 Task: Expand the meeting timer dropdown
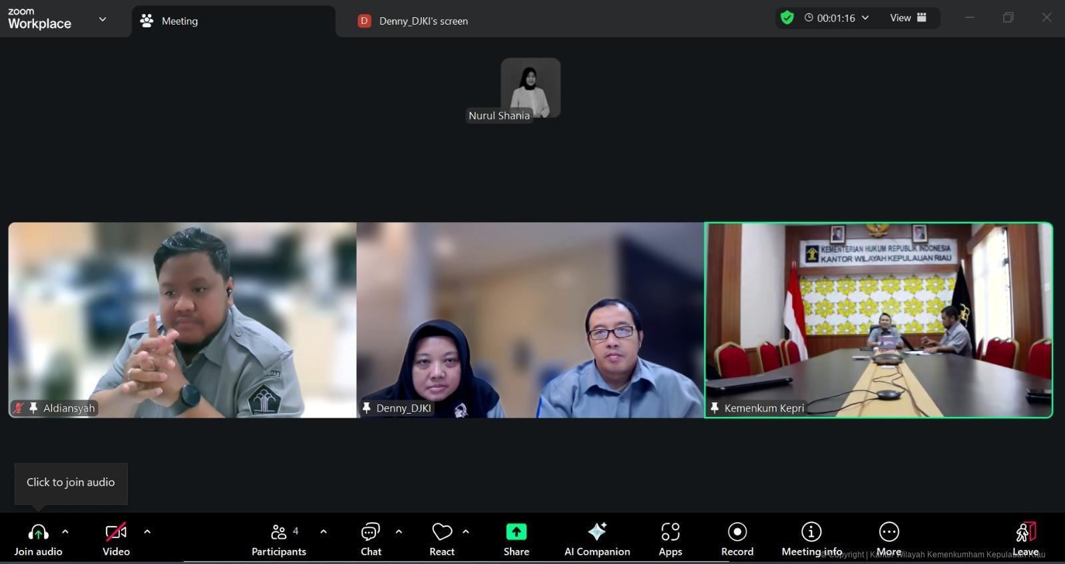click(x=865, y=18)
